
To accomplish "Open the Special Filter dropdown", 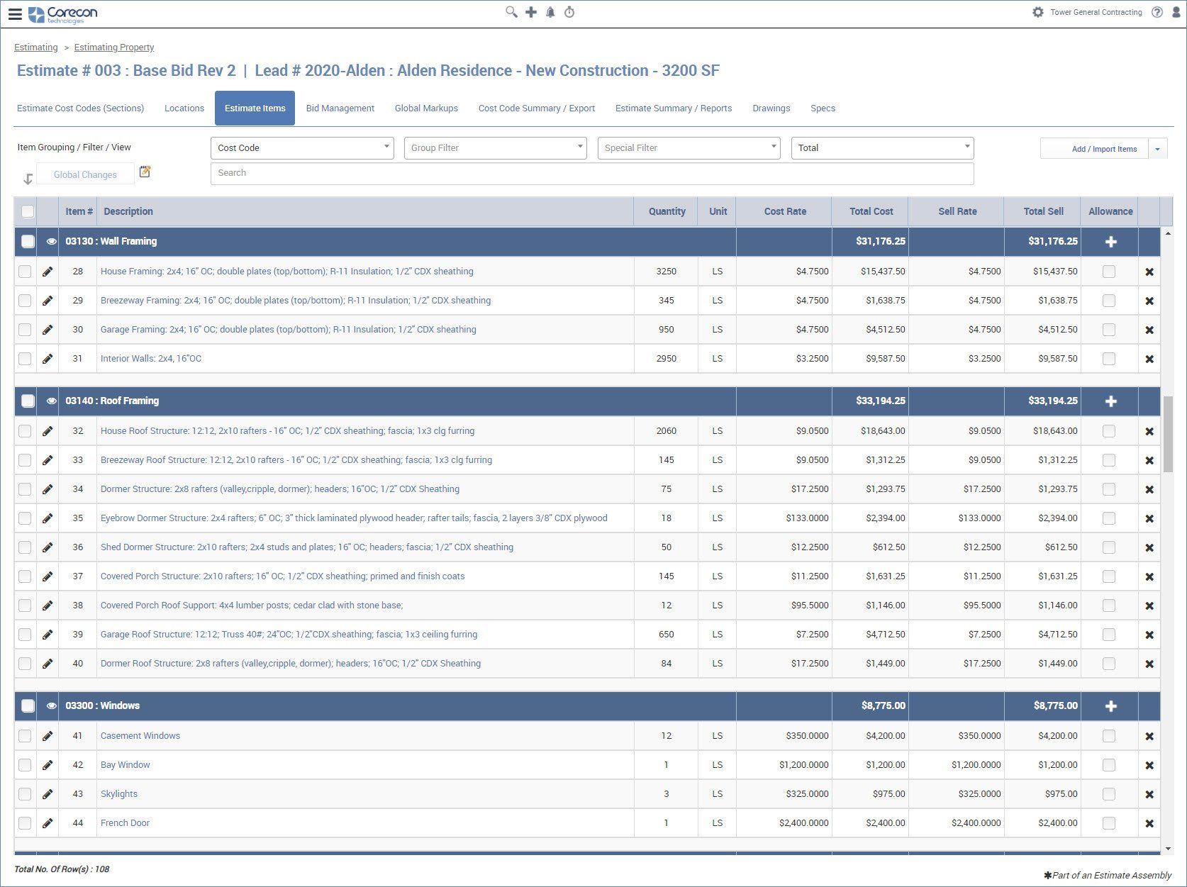I will (x=689, y=148).
